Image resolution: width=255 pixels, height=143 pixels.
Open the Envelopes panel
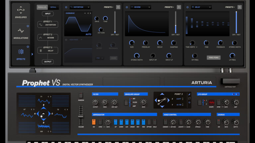pyautogui.click(x=21, y=13)
